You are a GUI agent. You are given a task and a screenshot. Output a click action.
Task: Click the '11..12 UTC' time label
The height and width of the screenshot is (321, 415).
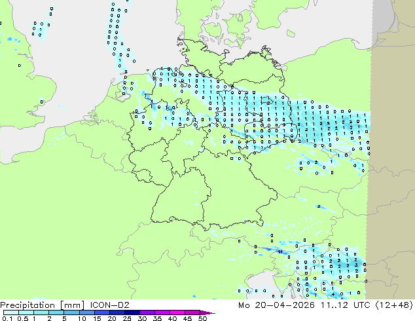pos(345,305)
